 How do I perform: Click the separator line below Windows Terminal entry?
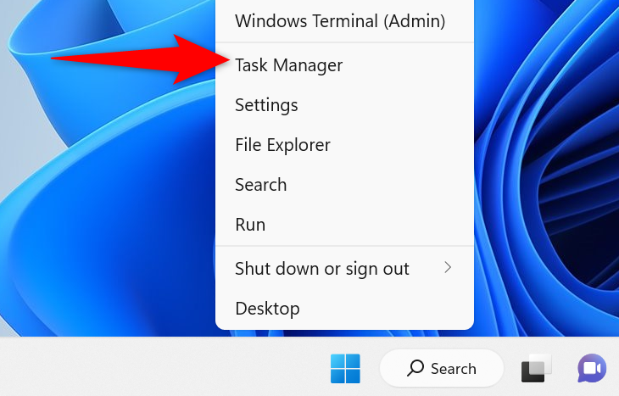[x=344, y=42]
